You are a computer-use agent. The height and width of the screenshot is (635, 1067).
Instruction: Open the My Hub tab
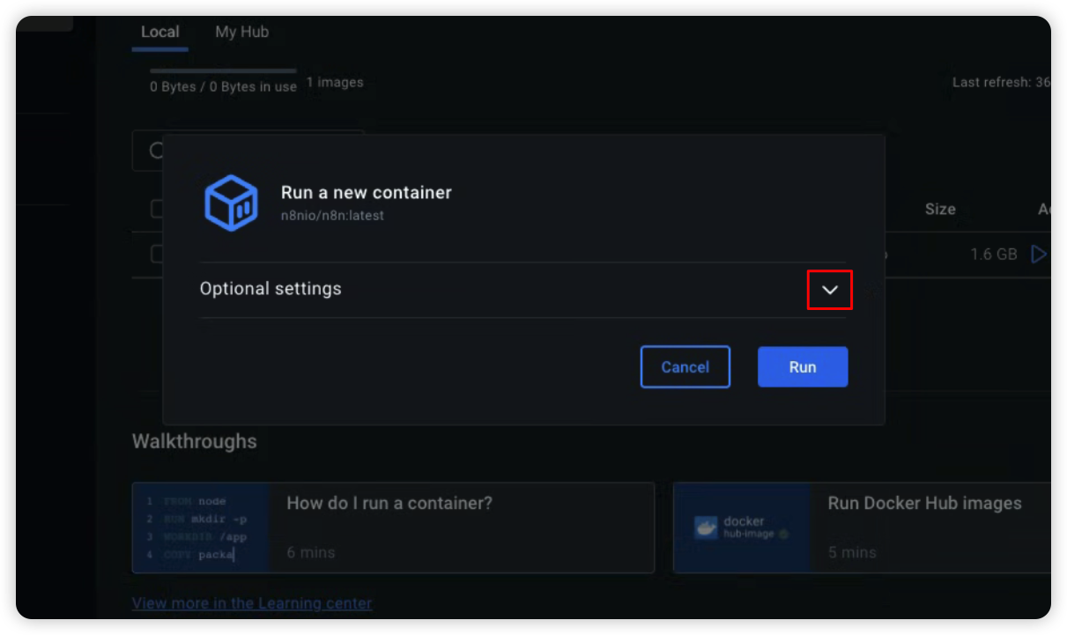click(x=242, y=32)
